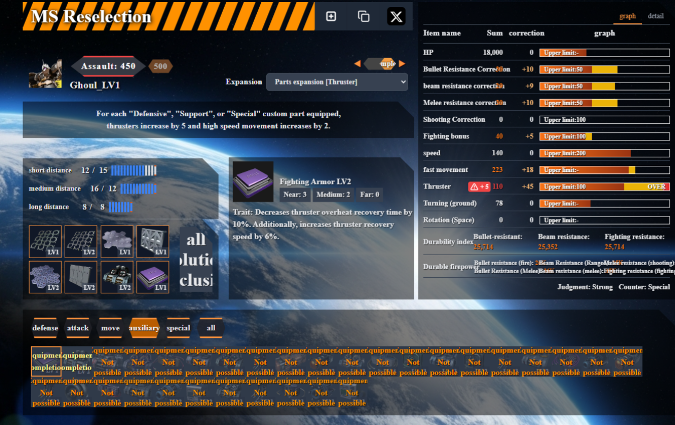Click the Ghoul_LV1 name label
Screen dimensions: 675x425
pyautogui.click(x=95, y=85)
